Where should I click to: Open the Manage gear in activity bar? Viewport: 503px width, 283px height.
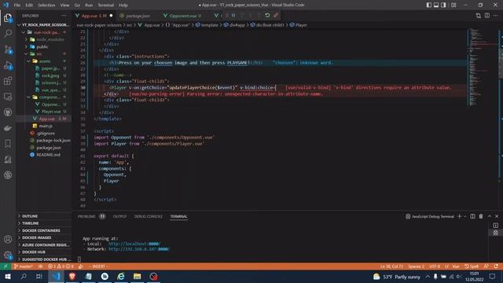pos(8,255)
